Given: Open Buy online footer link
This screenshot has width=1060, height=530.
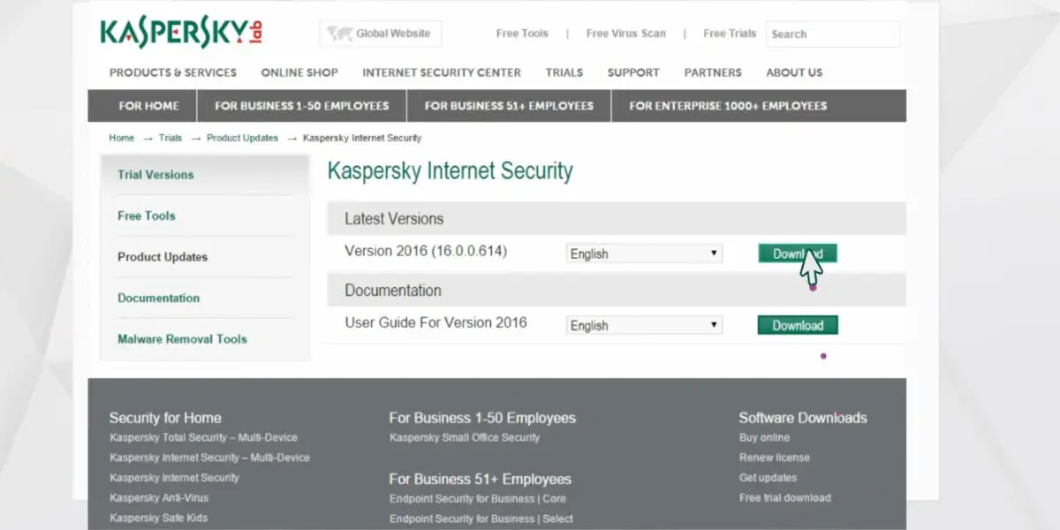Looking at the screenshot, I should [764, 437].
